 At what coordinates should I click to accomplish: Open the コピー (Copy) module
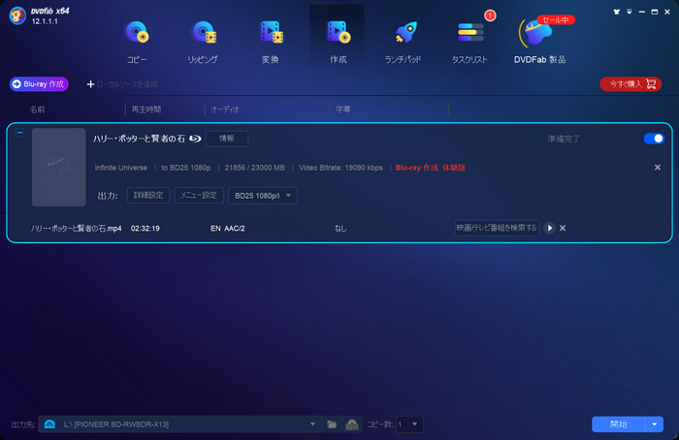(137, 42)
